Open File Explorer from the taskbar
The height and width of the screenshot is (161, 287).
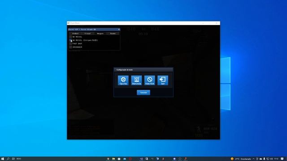point(113,159)
